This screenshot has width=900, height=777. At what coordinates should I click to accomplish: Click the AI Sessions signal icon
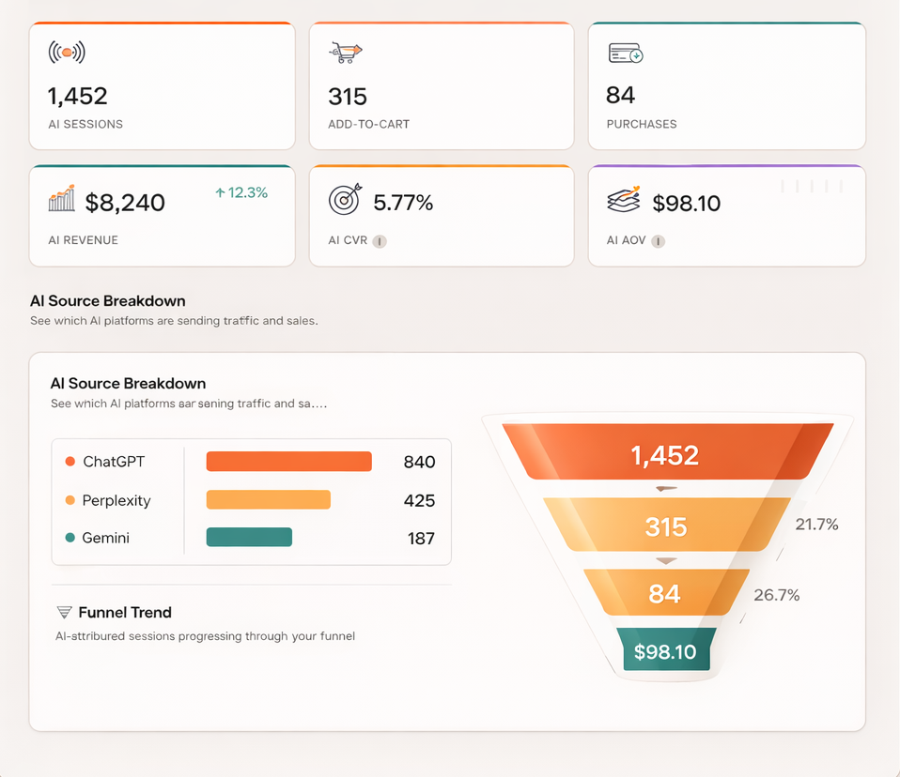(x=65, y=53)
